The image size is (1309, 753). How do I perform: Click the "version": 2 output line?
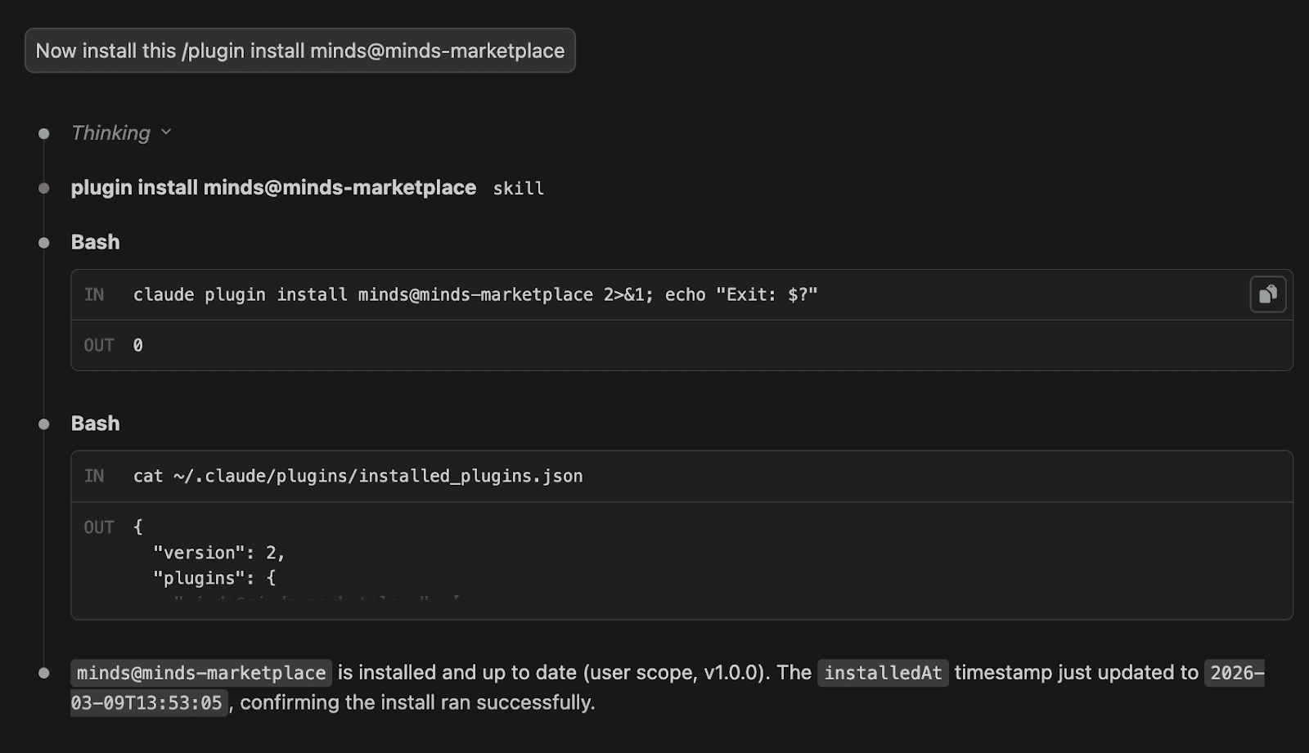(x=218, y=553)
